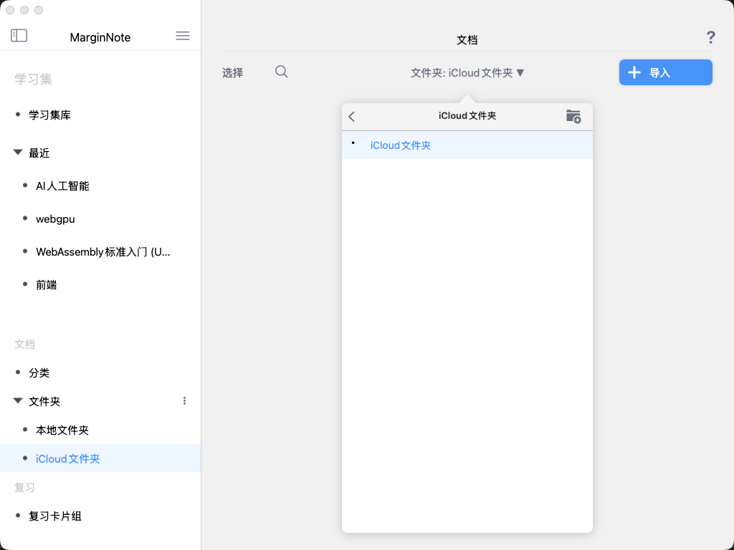This screenshot has height=550, width=734.
Task: Go back in the iCloud folder popup
Action: coord(352,117)
